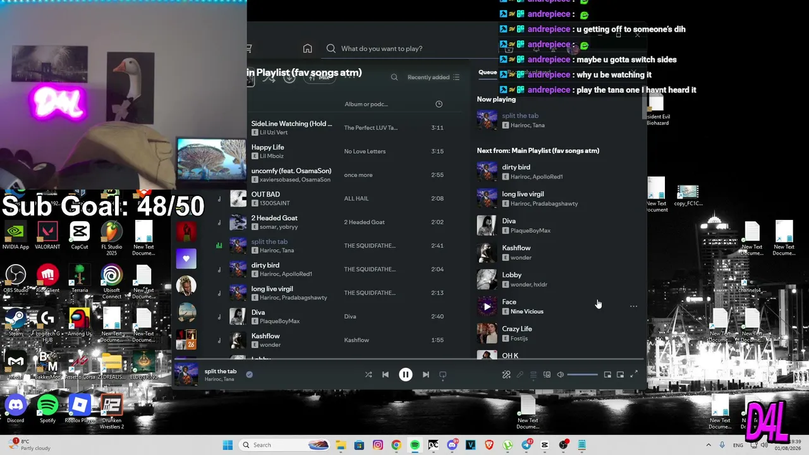The image size is (809, 455).
Task: Open the weather widget on the taskbar
Action: point(28,445)
